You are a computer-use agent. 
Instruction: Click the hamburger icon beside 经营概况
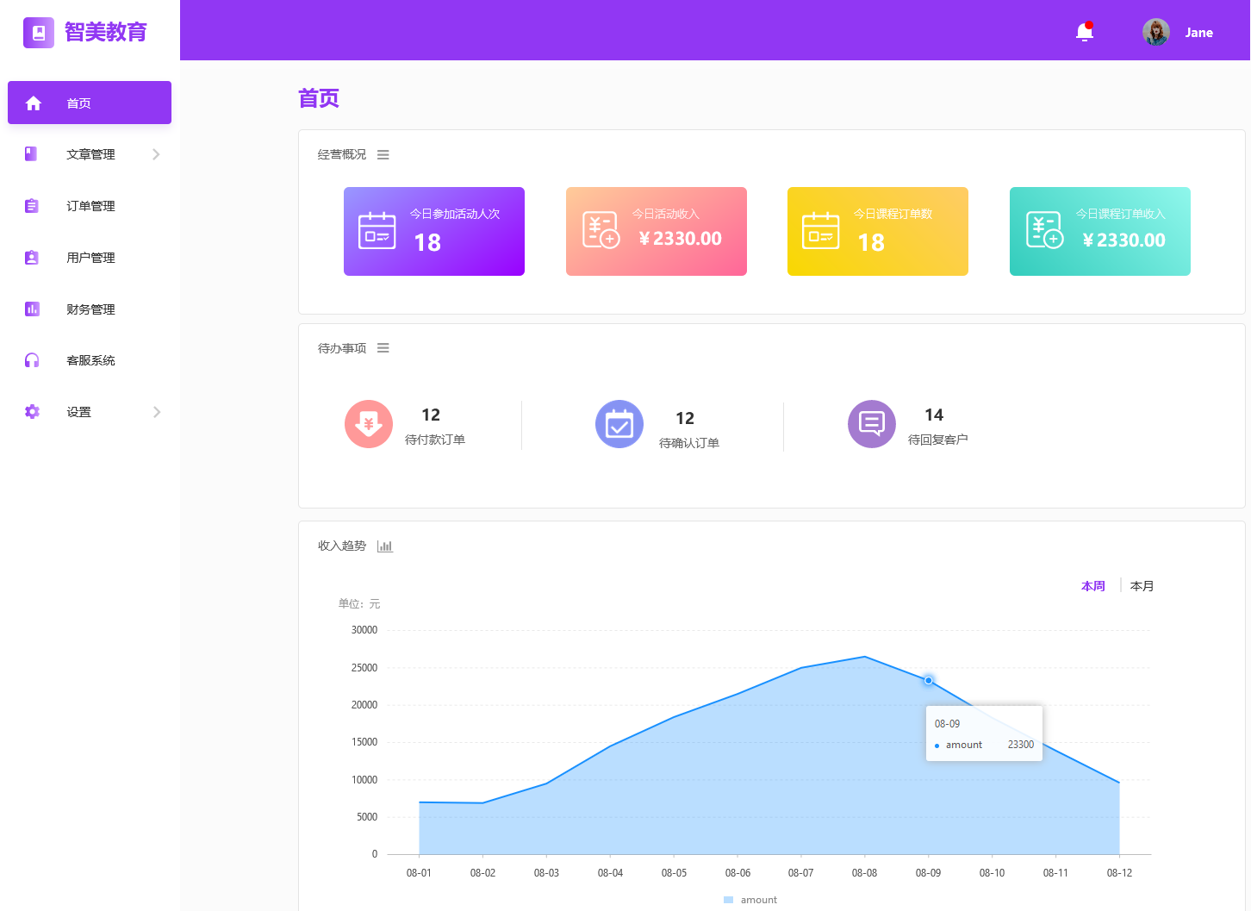383,154
